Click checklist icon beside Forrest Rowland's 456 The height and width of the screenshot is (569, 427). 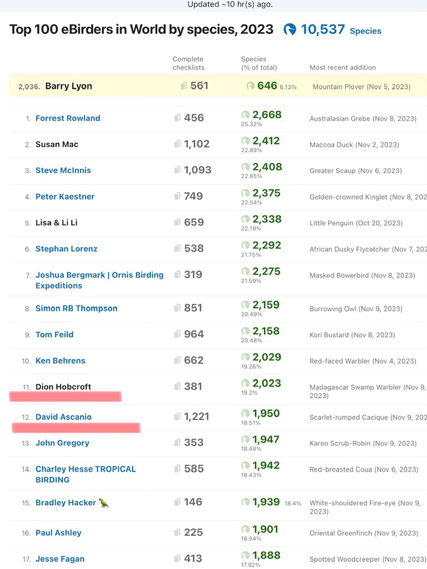click(177, 118)
